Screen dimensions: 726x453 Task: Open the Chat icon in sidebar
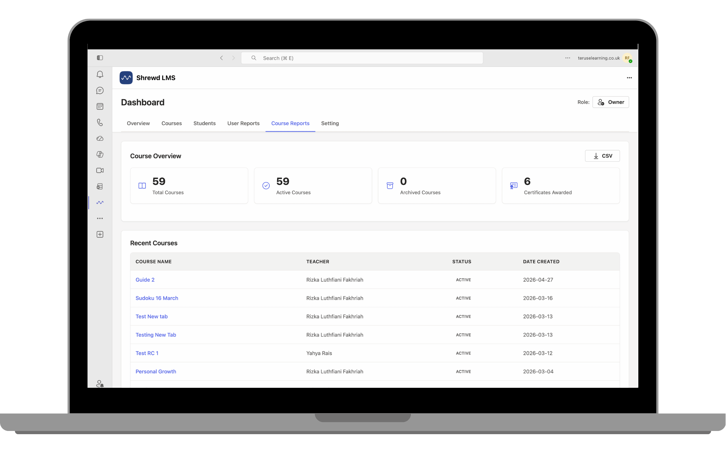click(x=100, y=90)
